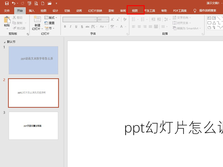The width and height of the screenshot is (223, 167).
Task: Toggle Bold formatting button
Action: 65,27
